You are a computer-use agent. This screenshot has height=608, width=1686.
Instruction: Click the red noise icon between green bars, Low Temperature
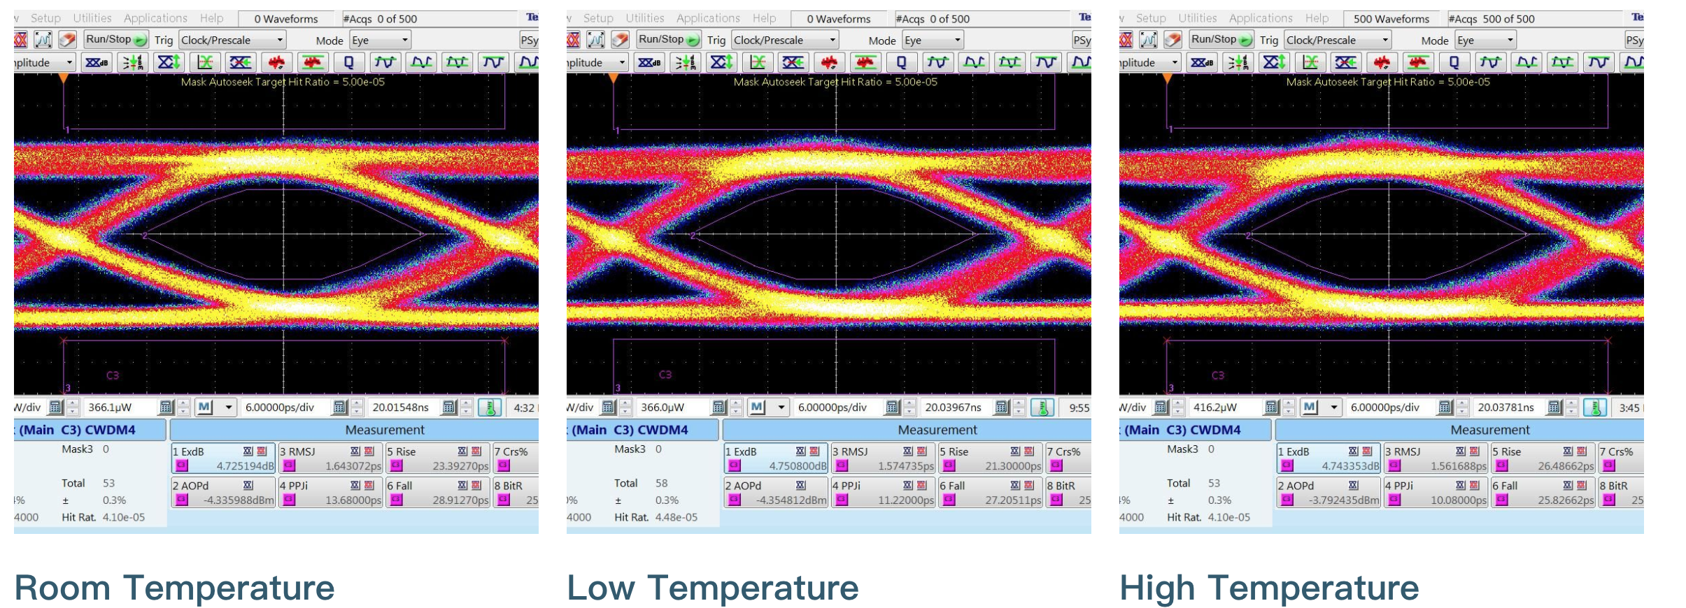tap(865, 62)
